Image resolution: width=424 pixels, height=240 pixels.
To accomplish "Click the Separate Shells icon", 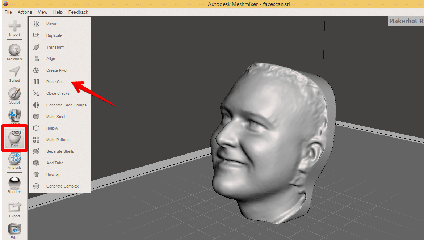I will pos(36,151).
